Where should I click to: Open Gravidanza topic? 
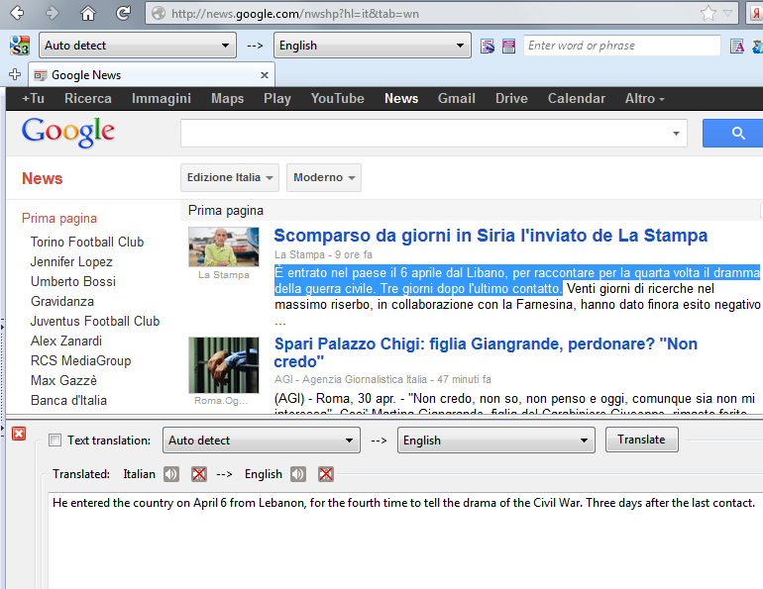62,301
